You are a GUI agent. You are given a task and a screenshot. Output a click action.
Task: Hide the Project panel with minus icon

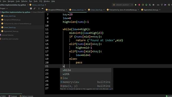pyautogui.click(x=42, y=8)
